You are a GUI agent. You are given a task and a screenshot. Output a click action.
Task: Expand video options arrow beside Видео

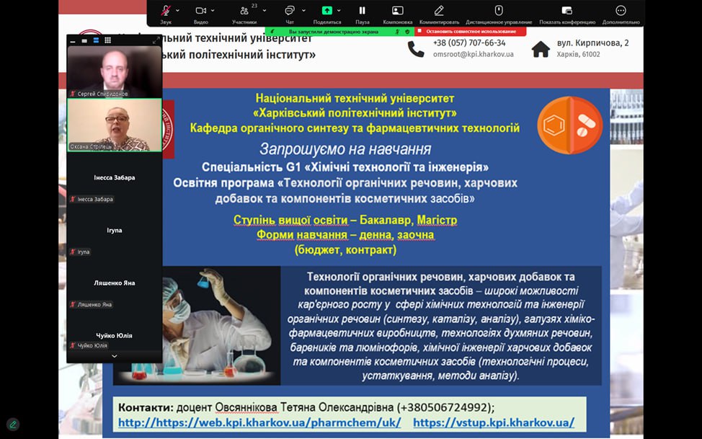click(x=213, y=11)
